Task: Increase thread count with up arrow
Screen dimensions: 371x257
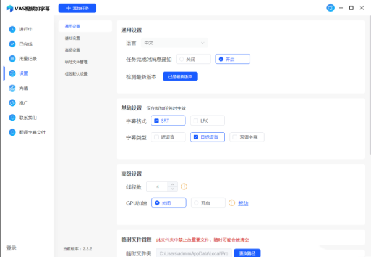Action: (173, 184)
